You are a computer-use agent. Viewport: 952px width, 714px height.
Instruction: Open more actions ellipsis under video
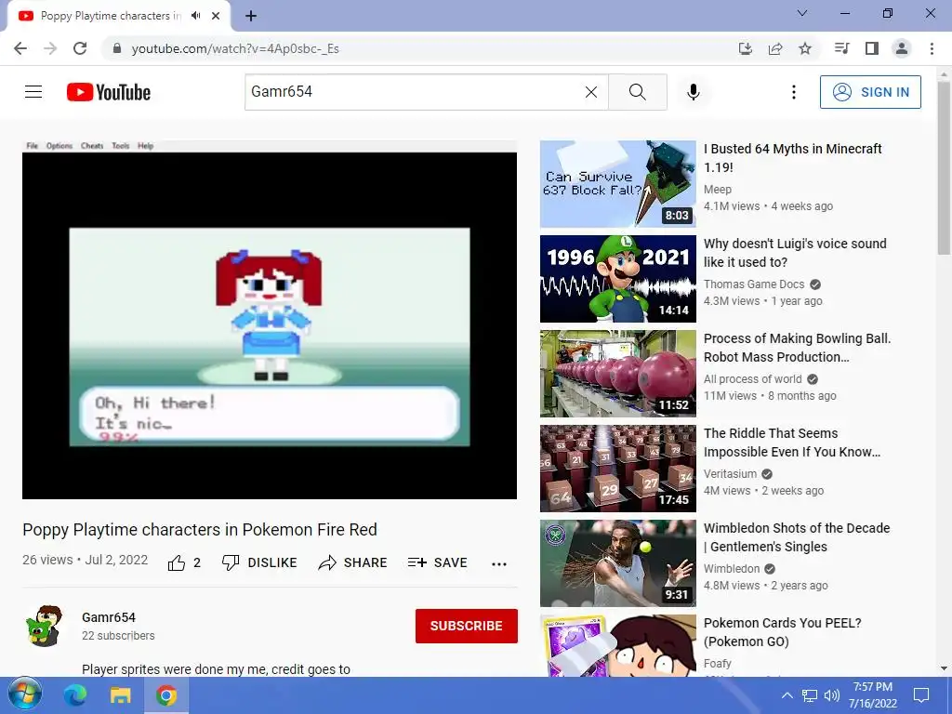point(499,564)
